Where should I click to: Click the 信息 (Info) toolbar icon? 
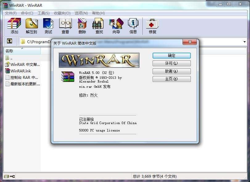click(x=133, y=24)
